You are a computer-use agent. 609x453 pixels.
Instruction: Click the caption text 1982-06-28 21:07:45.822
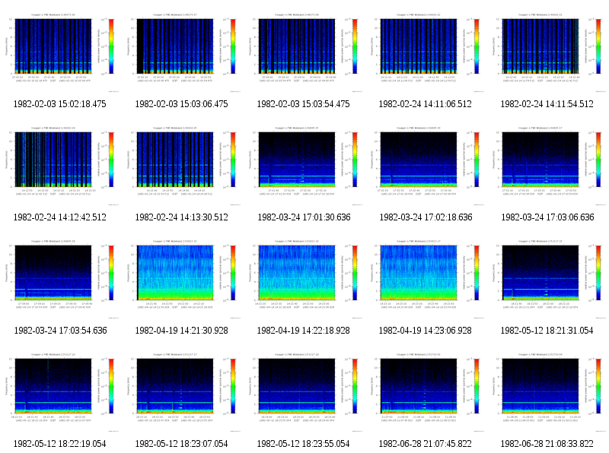(426, 444)
